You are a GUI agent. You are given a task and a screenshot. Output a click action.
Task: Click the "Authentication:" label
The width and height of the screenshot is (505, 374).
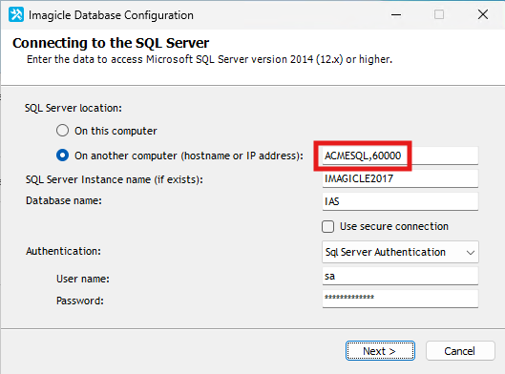63,251
